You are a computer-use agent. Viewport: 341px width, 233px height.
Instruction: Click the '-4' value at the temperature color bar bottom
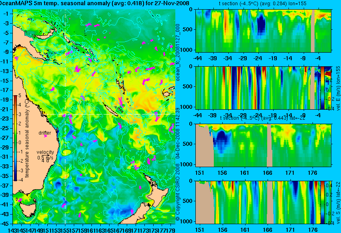(20, 180)
